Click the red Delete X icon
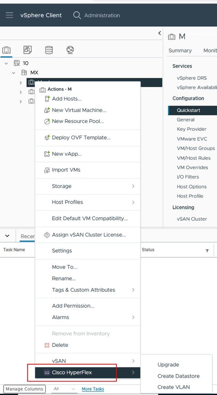The image size is (217, 395). point(47,345)
